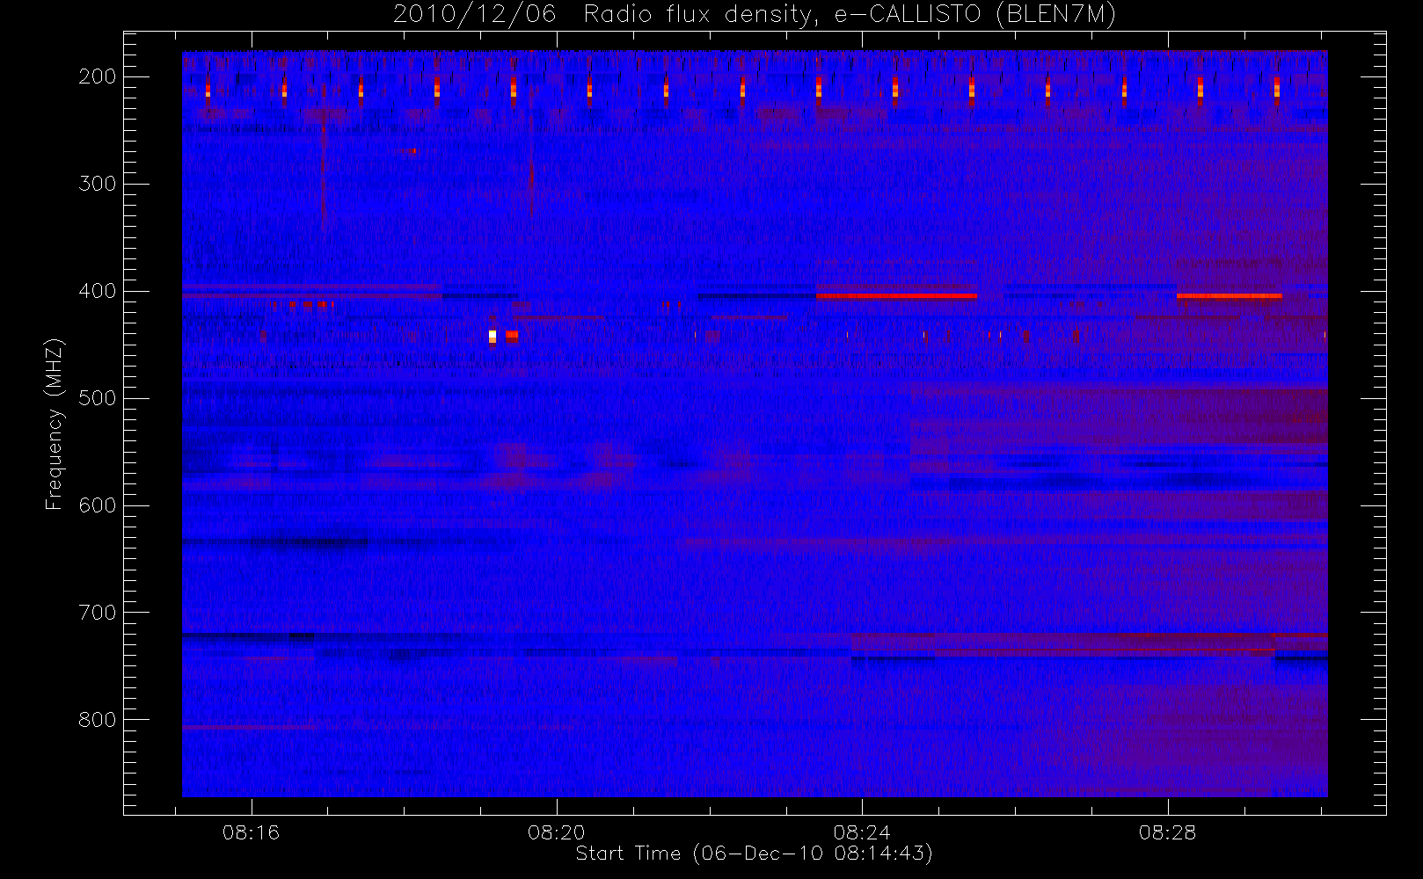This screenshot has width=1423, height=879.
Task: Click the 08:20 time tick label
Action: (x=557, y=832)
